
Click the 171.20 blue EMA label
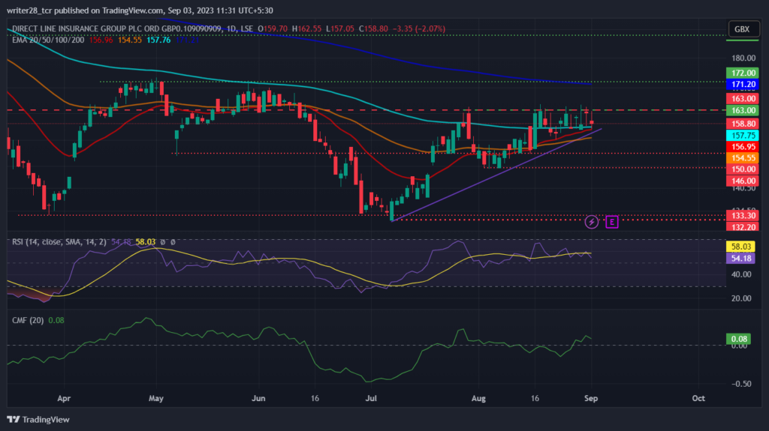coord(743,84)
